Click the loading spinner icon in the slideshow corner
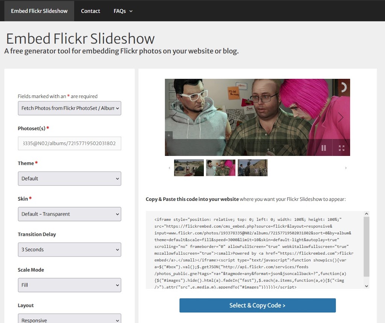 (344, 87)
